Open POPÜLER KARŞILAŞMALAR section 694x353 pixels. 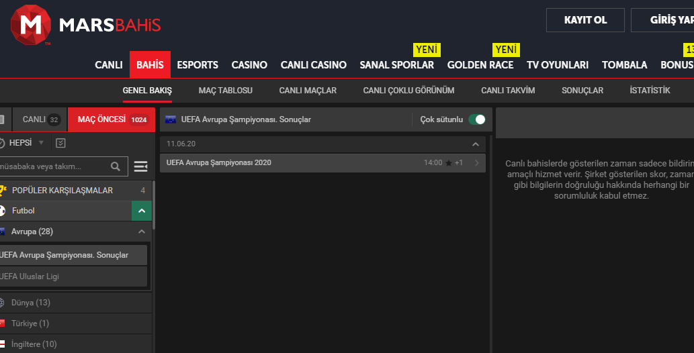coord(75,190)
